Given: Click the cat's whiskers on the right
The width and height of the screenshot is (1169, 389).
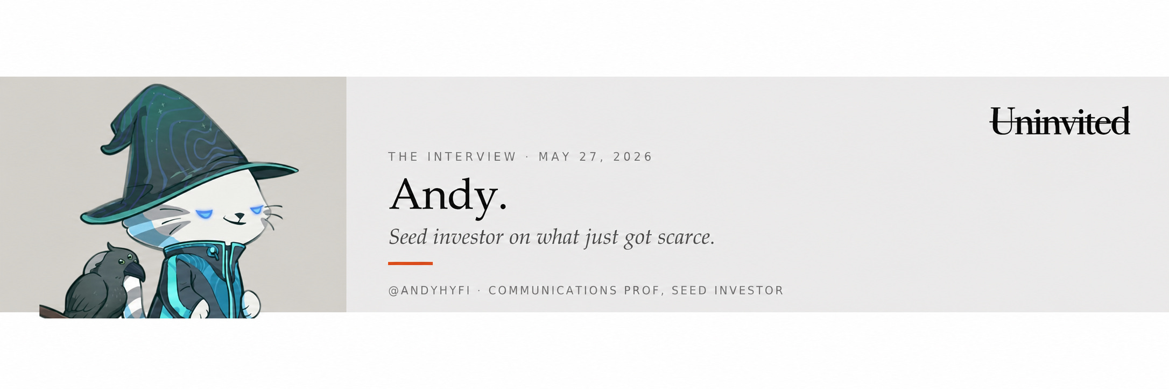Looking at the screenshot, I should 273,216.
